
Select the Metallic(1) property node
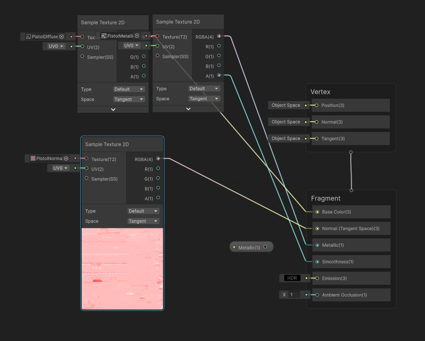coord(251,247)
